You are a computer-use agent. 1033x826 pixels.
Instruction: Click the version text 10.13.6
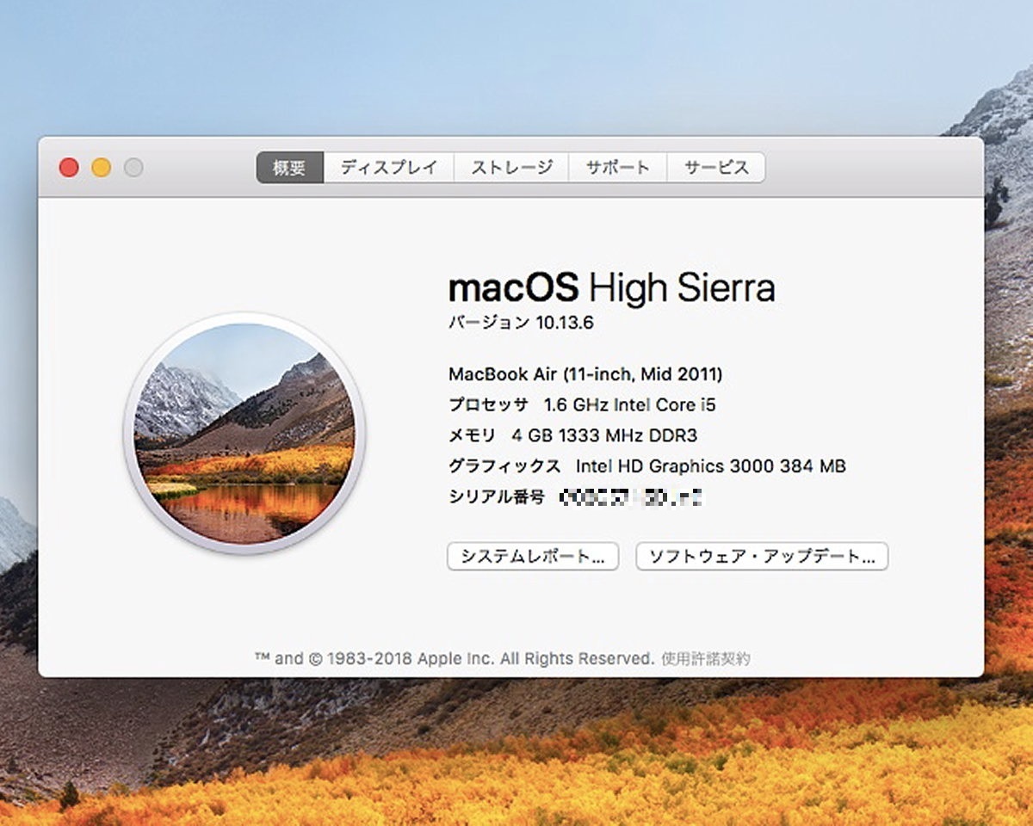(564, 324)
